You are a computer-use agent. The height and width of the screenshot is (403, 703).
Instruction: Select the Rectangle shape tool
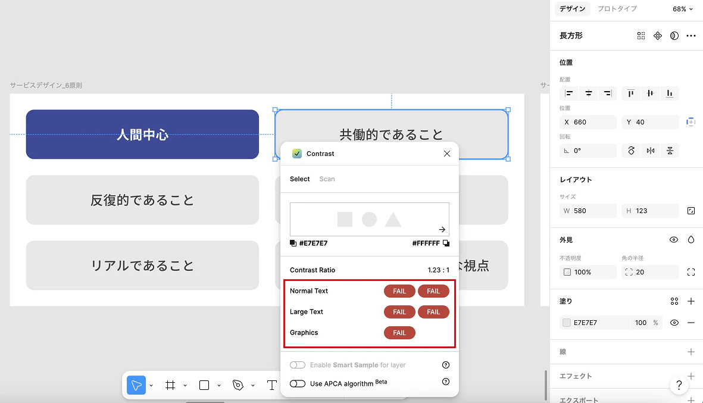tap(204, 385)
